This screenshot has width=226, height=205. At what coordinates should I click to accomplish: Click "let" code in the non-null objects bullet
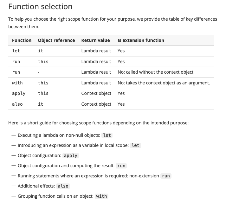(107, 135)
